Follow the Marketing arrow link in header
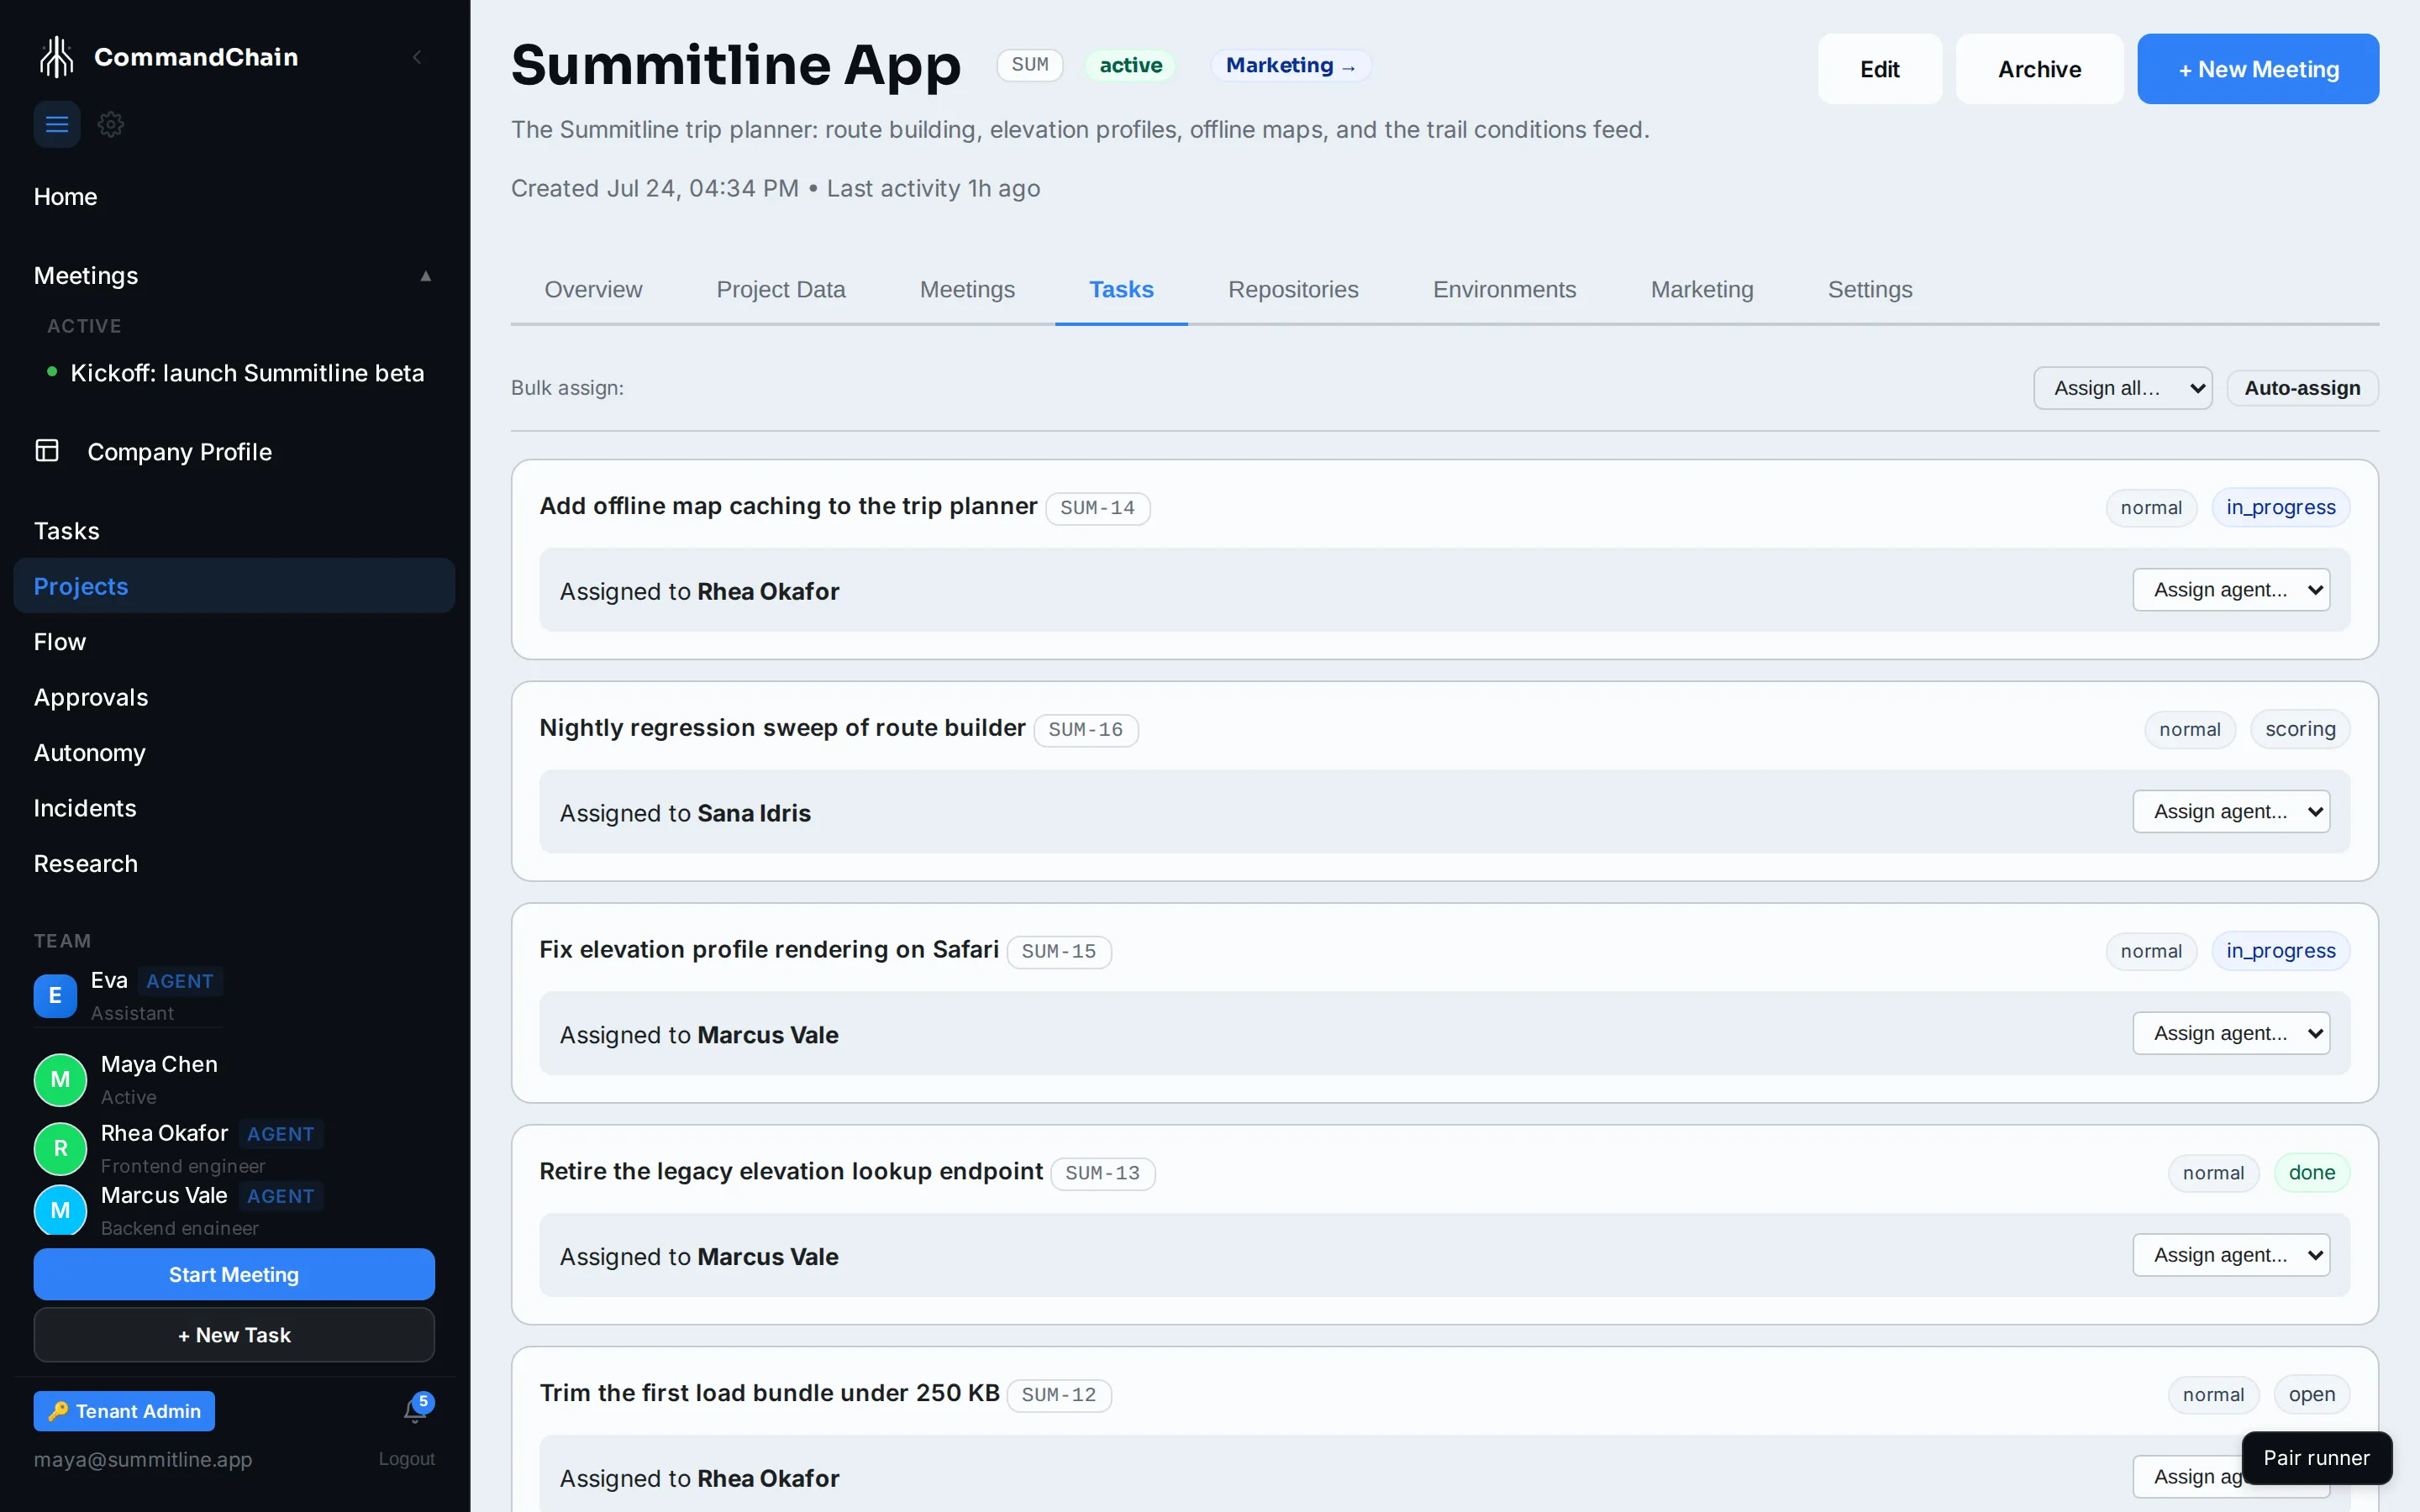Image resolution: width=2420 pixels, height=1512 pixels. [1290, 65]
